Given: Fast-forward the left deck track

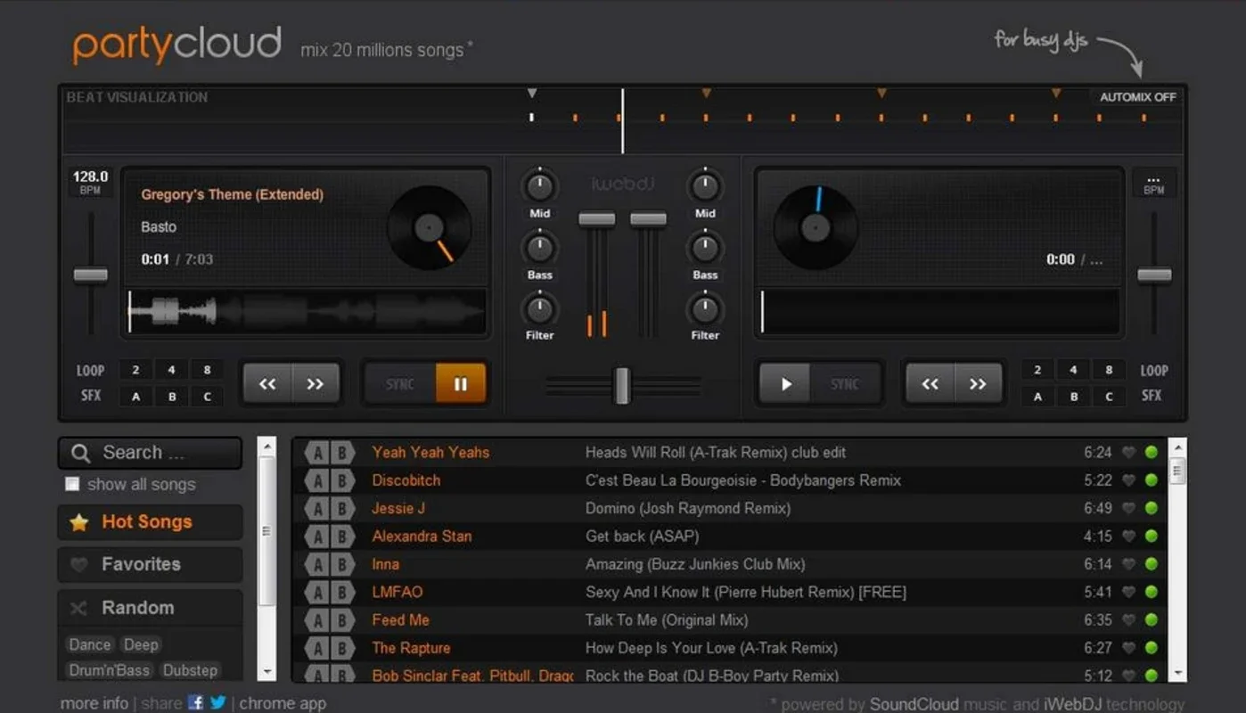Looking at the screenshot, I should coord(316,384).
